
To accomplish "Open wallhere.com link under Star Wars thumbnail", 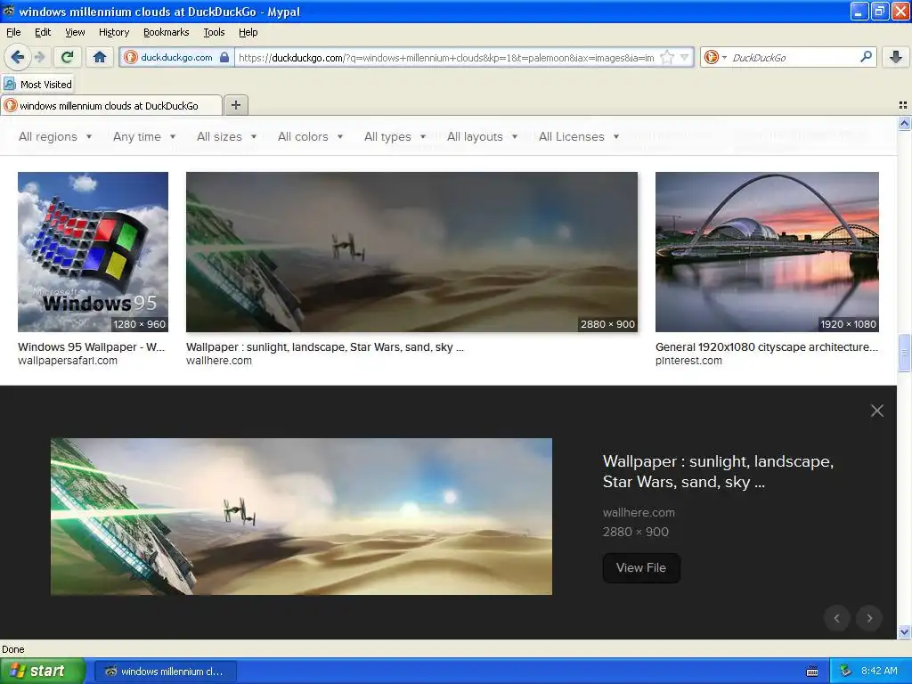I will pyautogui.click(x=219, y=361).
